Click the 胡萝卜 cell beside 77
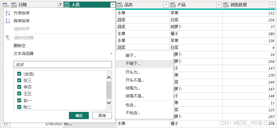Image resolution: width=277 pixels, height=128 pixels. (x=196, y=27)
